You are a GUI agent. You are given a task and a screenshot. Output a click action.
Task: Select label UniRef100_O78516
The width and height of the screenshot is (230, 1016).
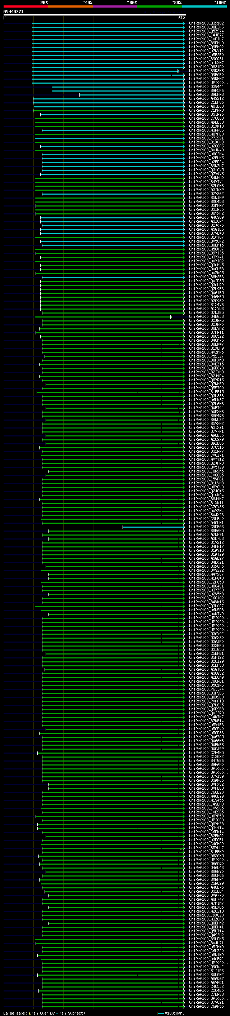[x=206, y=448]
